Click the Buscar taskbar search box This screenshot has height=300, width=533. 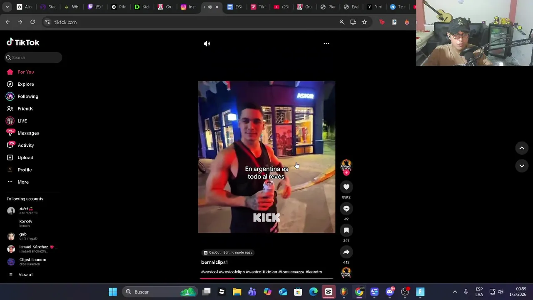coord(160,292)
